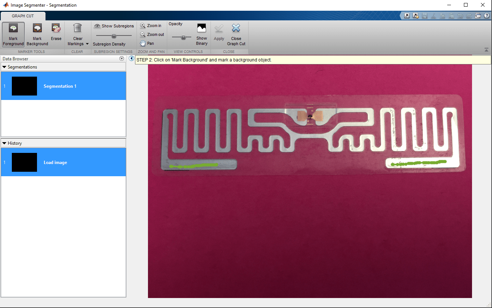Select the Mark Background tool
This screenshot has height=308, width=492.
pyautogui.click(x=37, y=34)
